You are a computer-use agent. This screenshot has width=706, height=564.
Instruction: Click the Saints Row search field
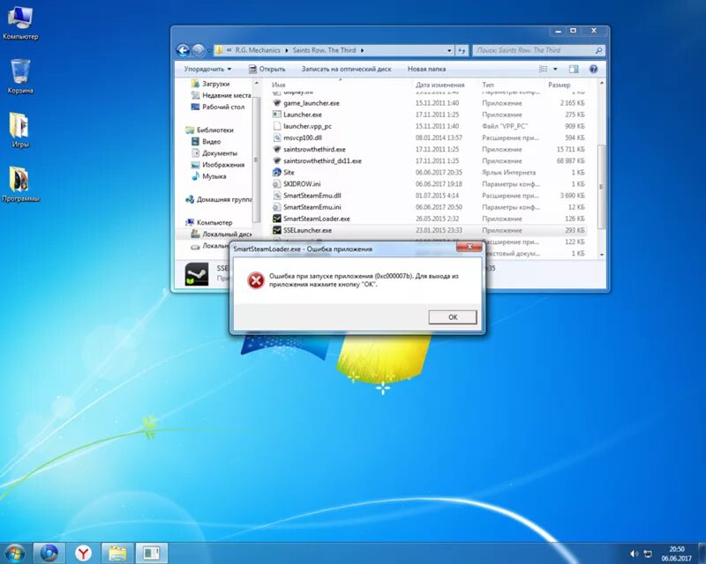[538, 50]
